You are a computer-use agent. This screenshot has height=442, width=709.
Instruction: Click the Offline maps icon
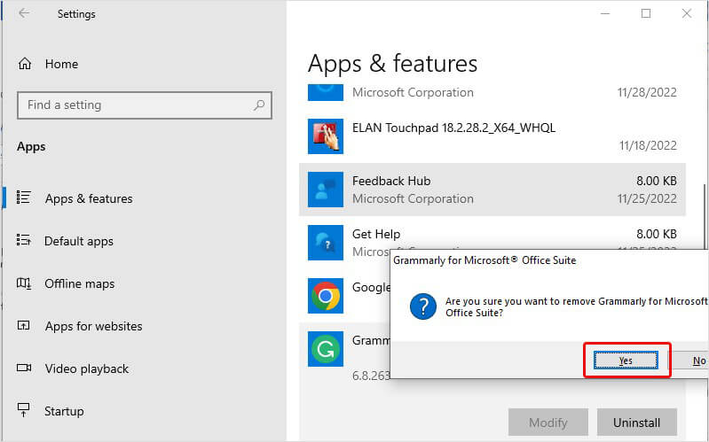point(24,283)
